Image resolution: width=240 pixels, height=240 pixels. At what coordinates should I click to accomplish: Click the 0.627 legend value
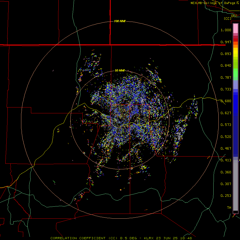coord(226,113)
